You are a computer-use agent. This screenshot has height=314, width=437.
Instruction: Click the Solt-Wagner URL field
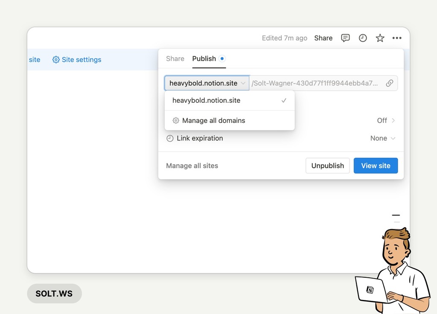point(316,83)
